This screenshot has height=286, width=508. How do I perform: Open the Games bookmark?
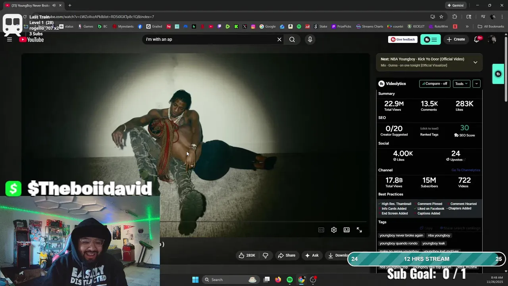point(85,27)
